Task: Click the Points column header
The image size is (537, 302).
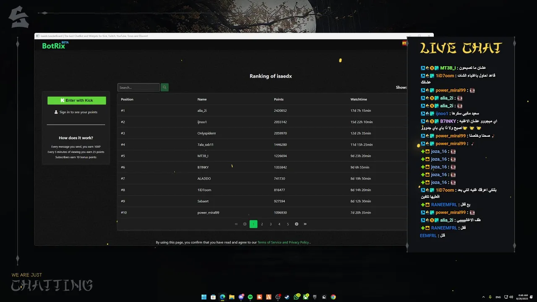Action: click(279, 99)
